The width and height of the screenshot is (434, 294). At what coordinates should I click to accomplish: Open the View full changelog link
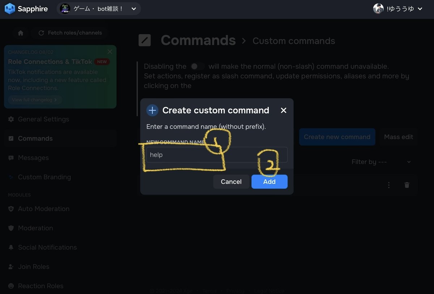(x=35, y=99)
